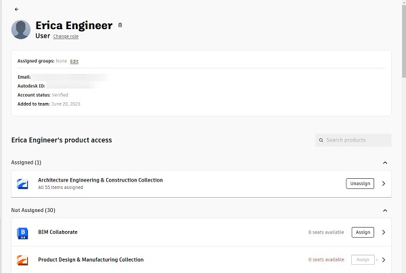Click the BIM Collaborate product icon
Viewport: 406px width, 273px height.
(22, 233)
